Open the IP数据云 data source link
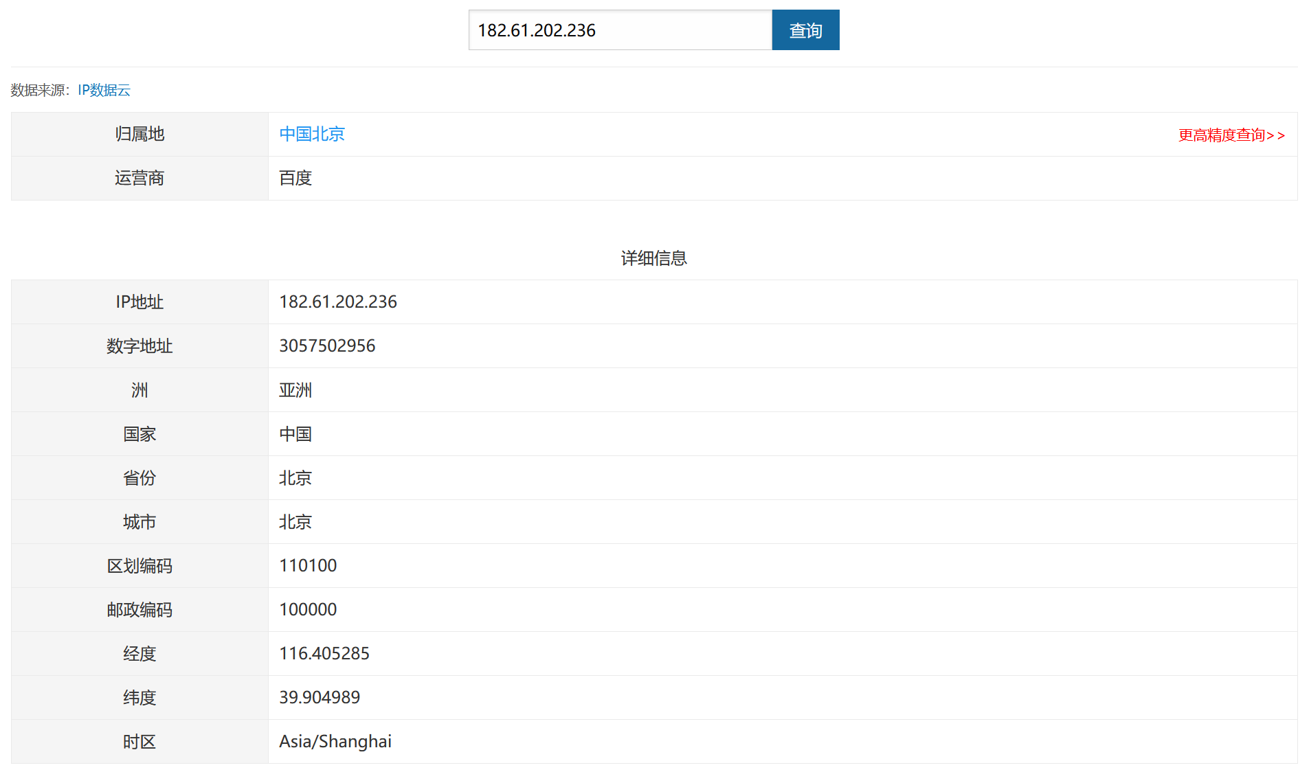 104,90
